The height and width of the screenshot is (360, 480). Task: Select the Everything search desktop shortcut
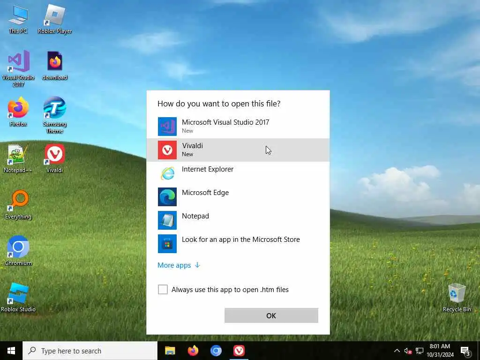pyautogui.click(x=18, y=204)
